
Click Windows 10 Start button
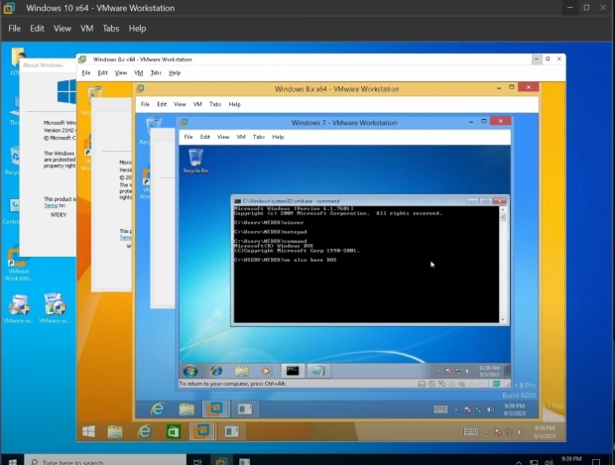coord(12,461)
